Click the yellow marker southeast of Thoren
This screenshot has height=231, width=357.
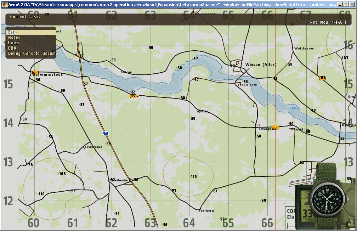(x=133, y=96)
